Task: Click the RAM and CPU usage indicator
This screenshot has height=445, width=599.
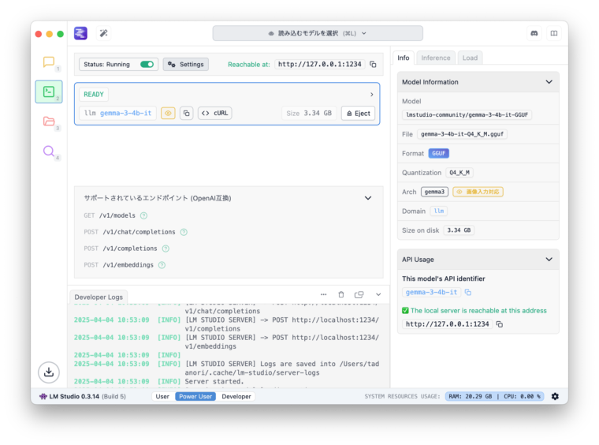Action: (x=494, y=396)
